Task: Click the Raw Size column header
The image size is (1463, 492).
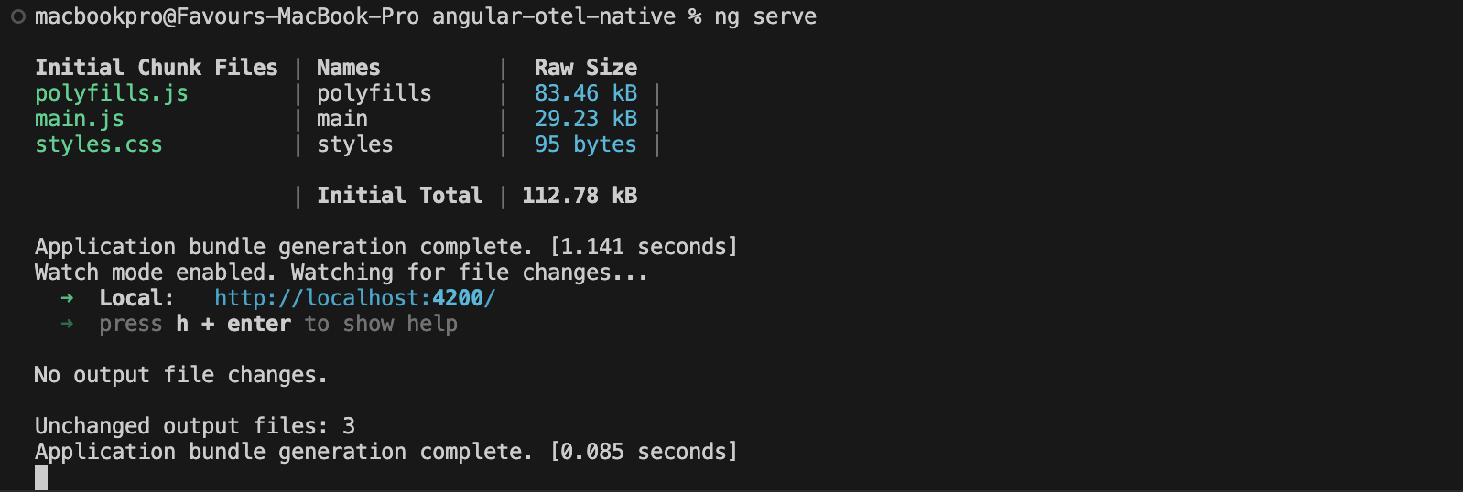Action: (586, 68)
